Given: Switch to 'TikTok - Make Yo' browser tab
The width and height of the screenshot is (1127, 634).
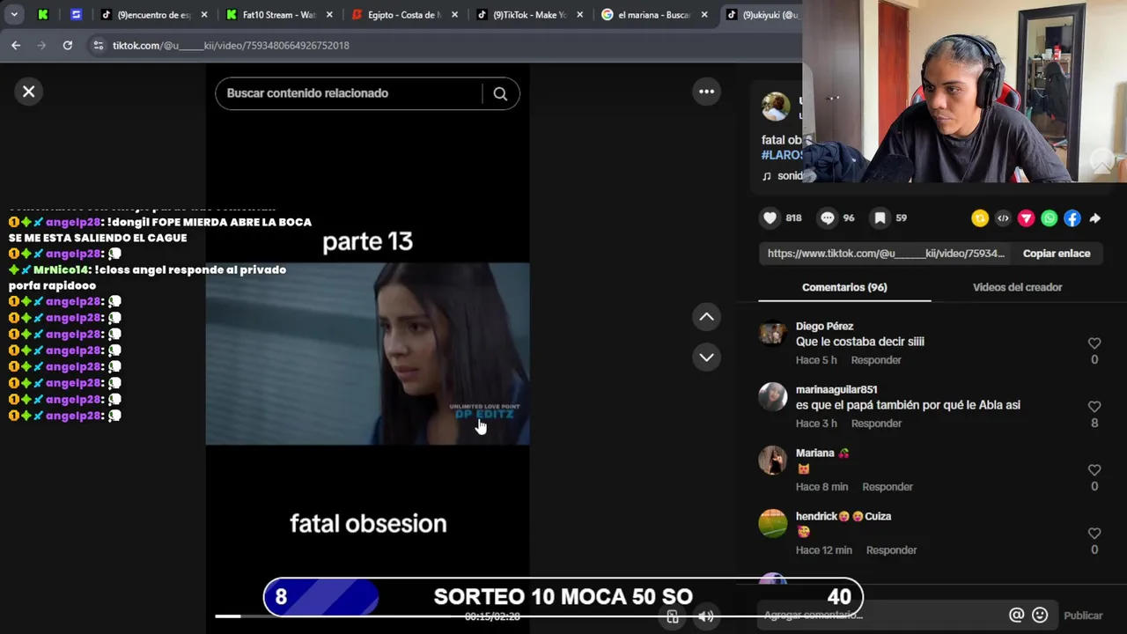Looking at the screenshot, I should coord(529,15).
